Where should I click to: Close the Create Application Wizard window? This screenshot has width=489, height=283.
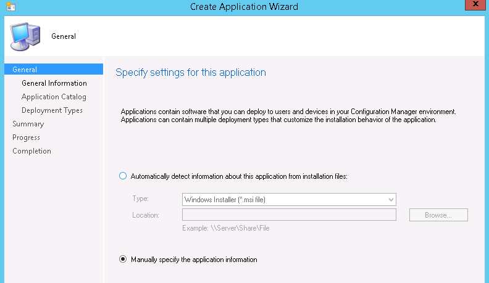pos(473,6)
